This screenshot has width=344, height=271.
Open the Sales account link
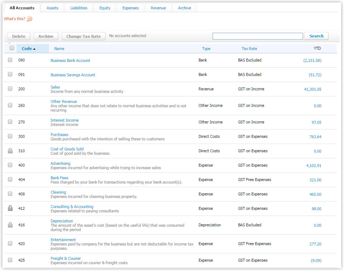pyautogui.click(x=55, y=87)
